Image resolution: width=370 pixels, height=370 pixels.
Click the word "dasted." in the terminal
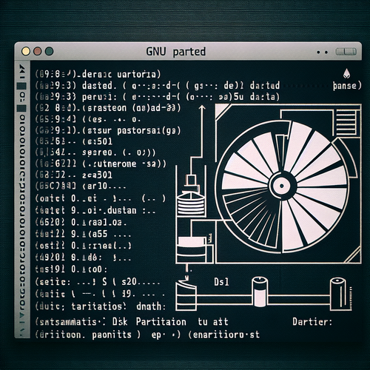[99, 85]
